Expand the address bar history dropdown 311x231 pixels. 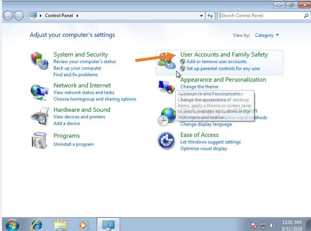coord(202,15)
